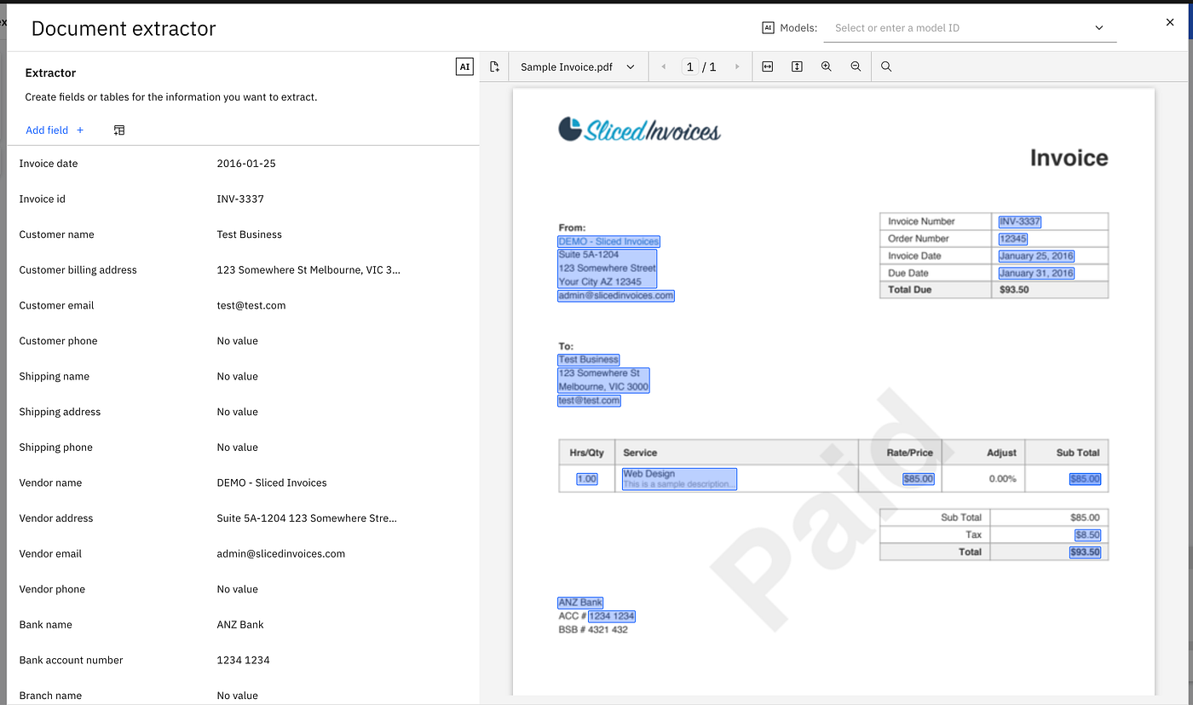Click highlighted order number 12345 in invoice
This screenshot has height=705, width=1193.
tap(1013, 239)
